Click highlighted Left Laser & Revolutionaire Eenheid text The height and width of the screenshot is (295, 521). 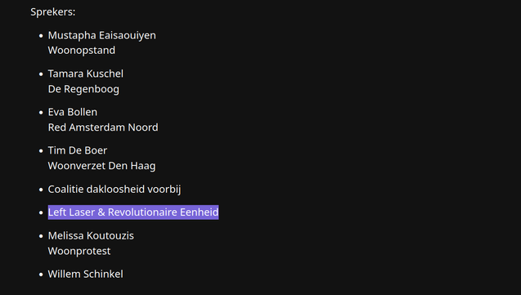point(133,212)
